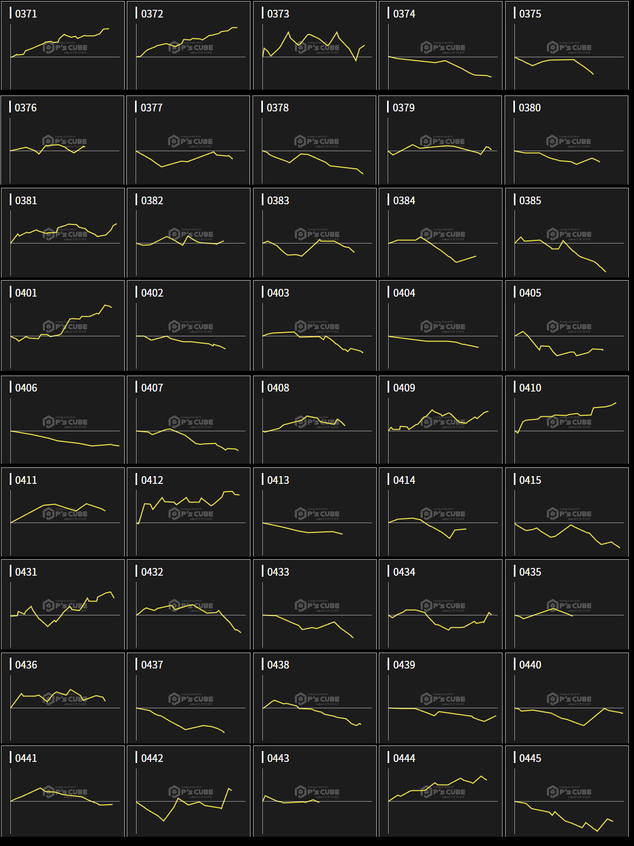Select the graph panel labeled 0373

pyautogui.click(x=315, y=45)
